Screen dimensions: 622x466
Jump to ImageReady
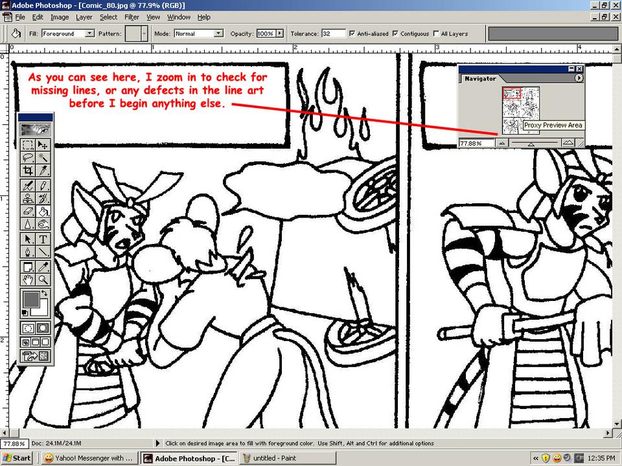tap(35, 356)
